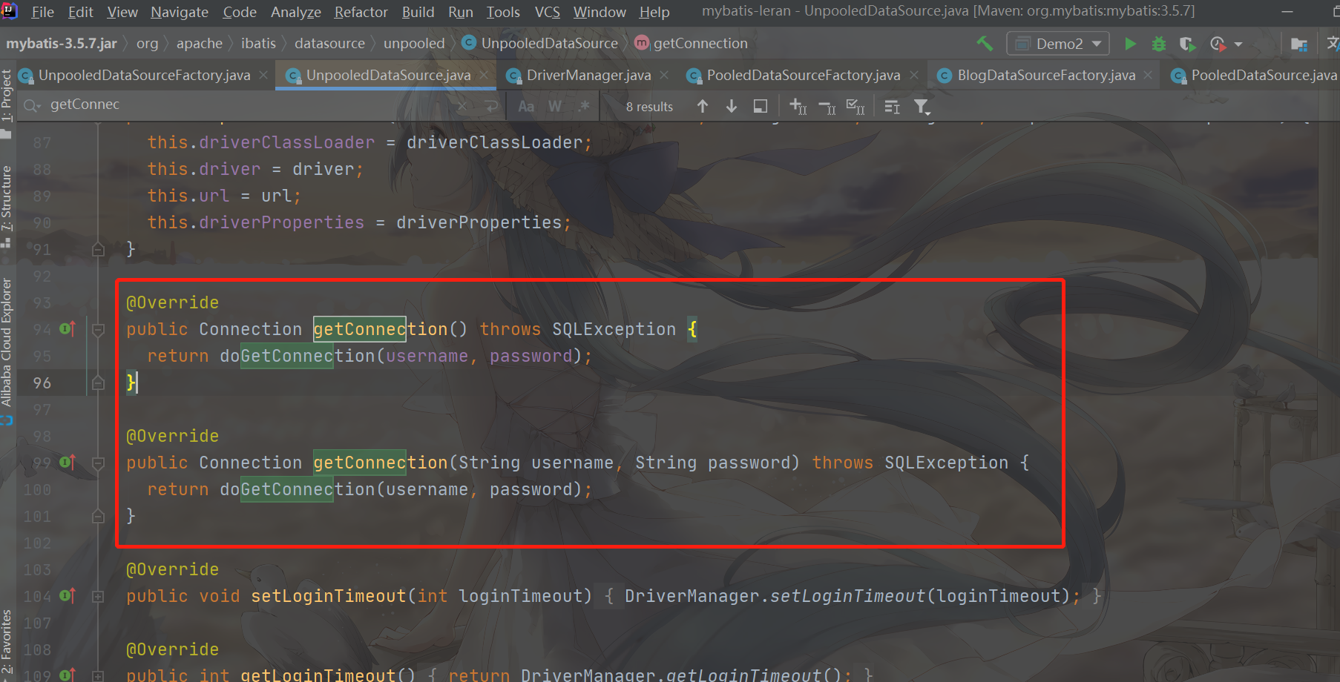Select all occurrences checkmark icon

(855, 107)
